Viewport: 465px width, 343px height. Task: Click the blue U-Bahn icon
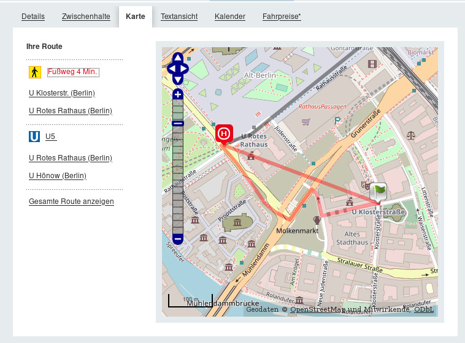click(x=34, y=137)
